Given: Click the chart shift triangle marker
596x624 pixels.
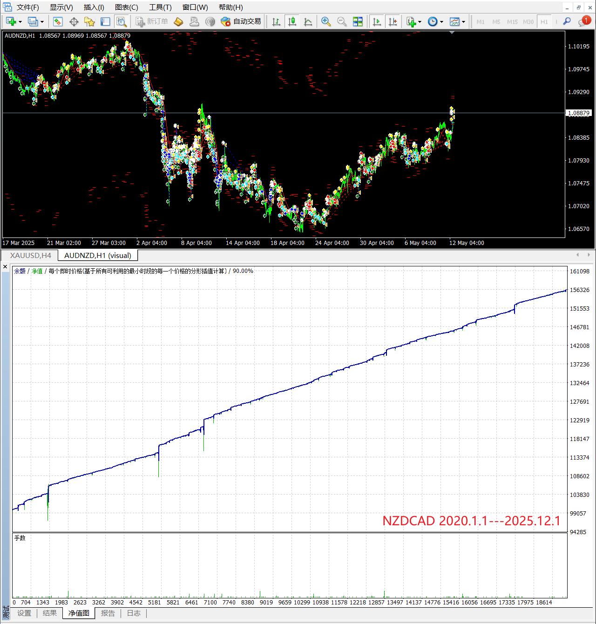Looking at the screenshot, I should point(452,33).
